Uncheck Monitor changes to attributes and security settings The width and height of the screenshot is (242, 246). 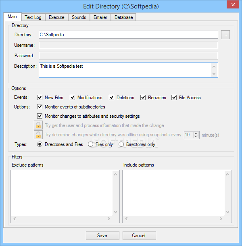40,116
